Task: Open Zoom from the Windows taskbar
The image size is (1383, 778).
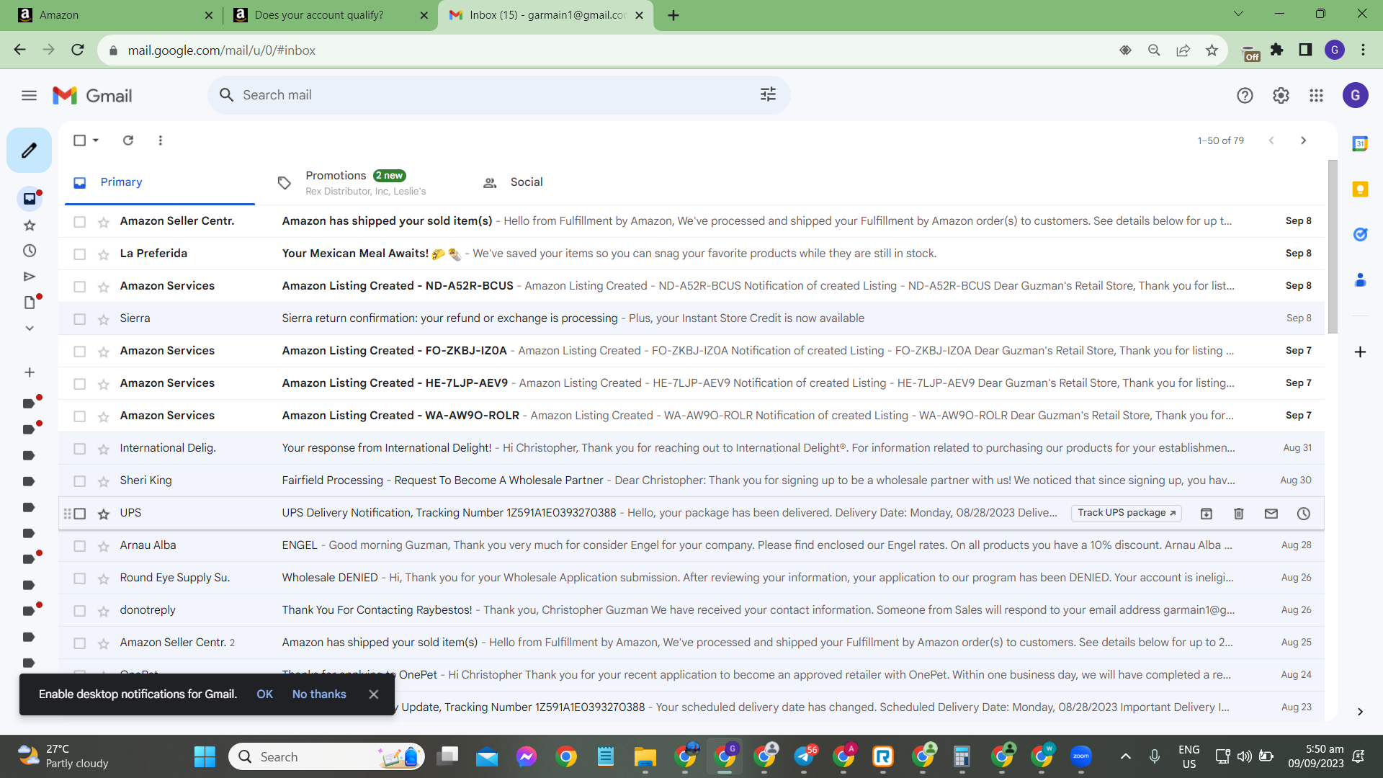Action: [1080, 756]
